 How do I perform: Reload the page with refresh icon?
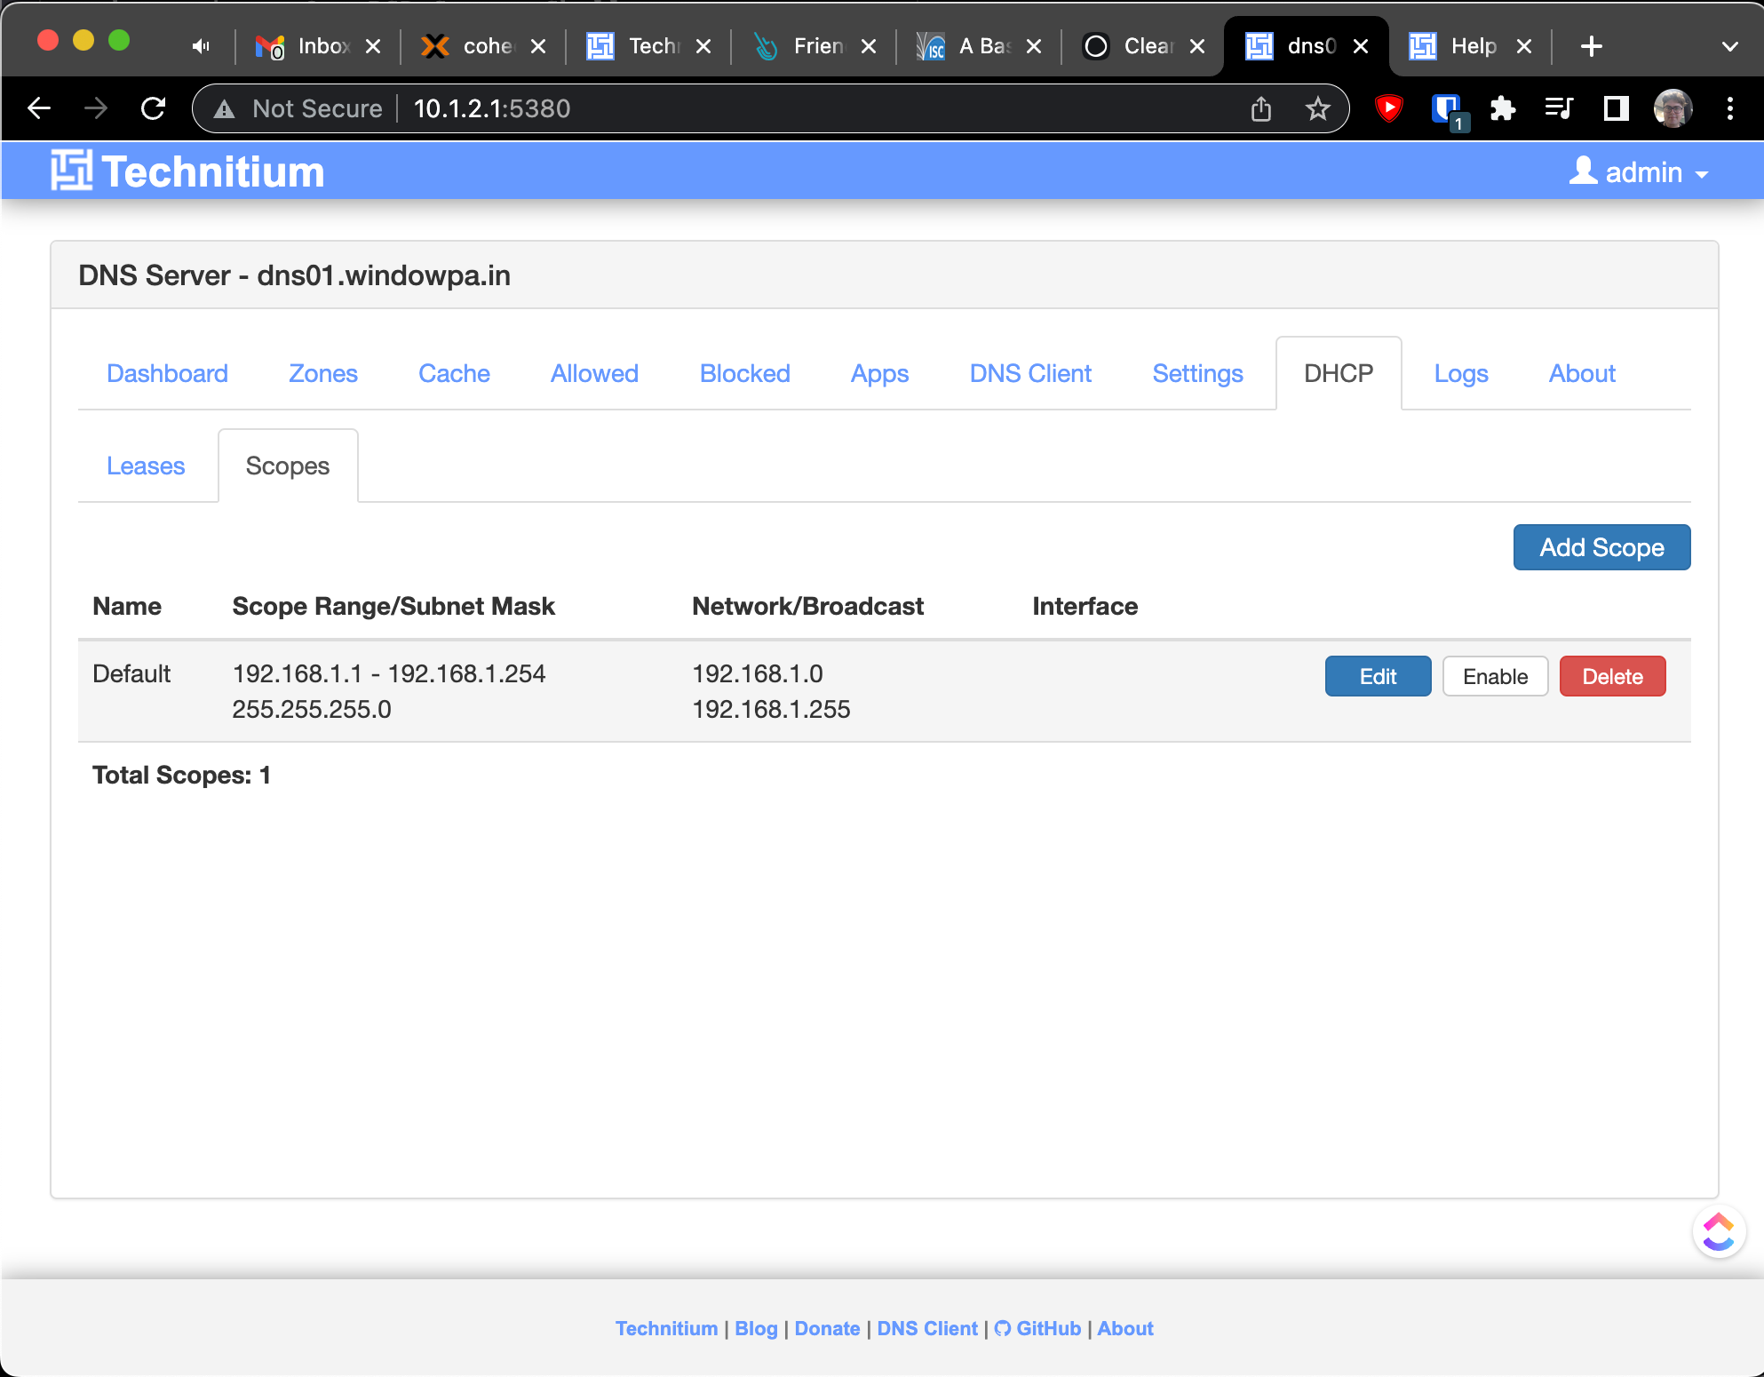[154, 109]
